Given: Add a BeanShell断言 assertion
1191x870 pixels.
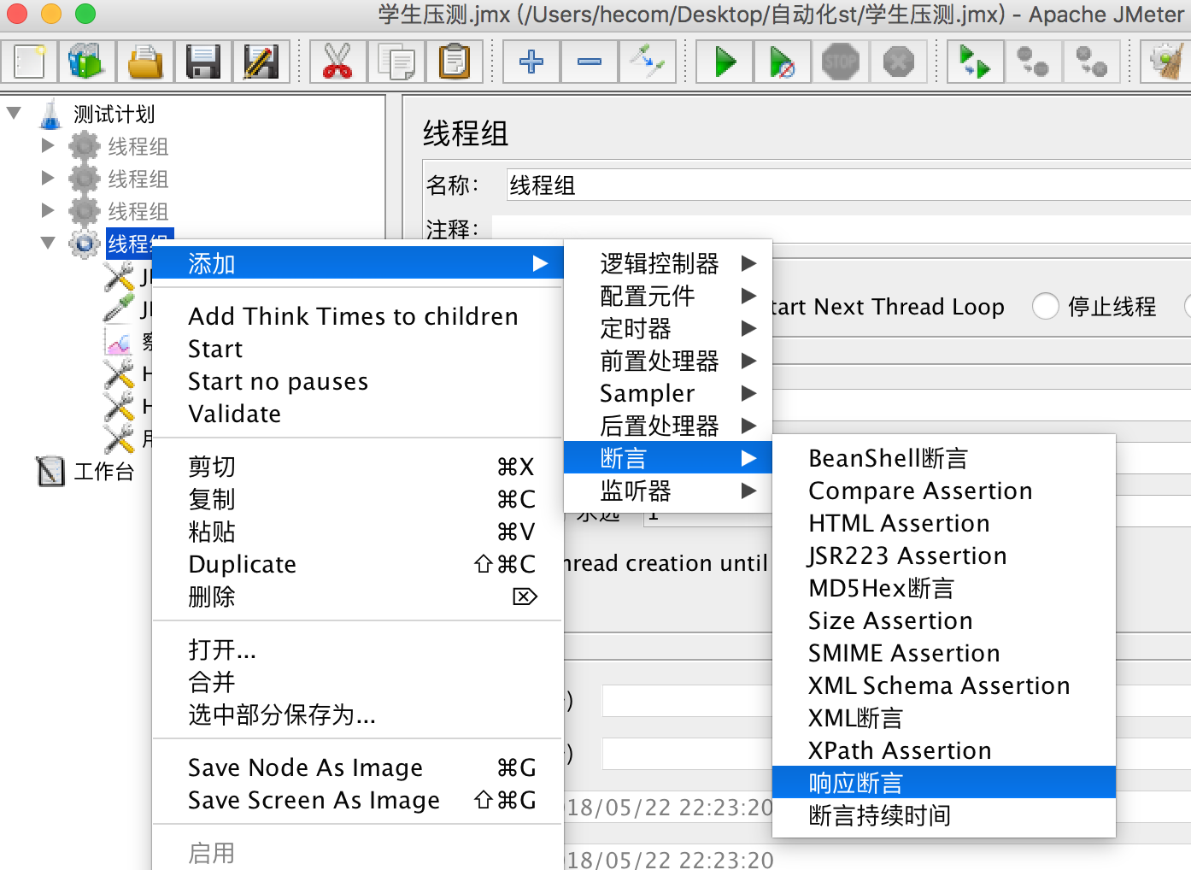Looking at the screenshot, I should pyautogui.click(x=944, y=458).
